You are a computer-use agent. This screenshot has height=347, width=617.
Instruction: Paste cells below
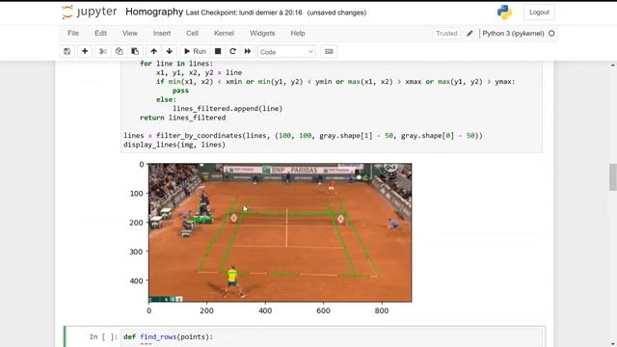[135, 51]
